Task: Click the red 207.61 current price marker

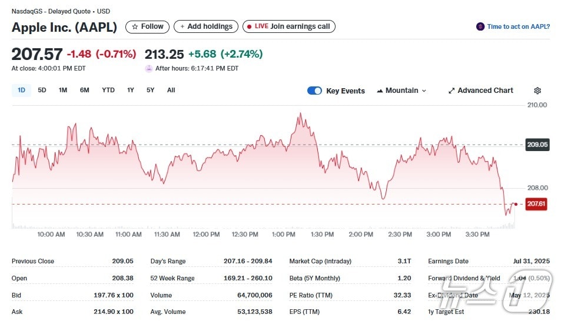Action: point(536,204)
